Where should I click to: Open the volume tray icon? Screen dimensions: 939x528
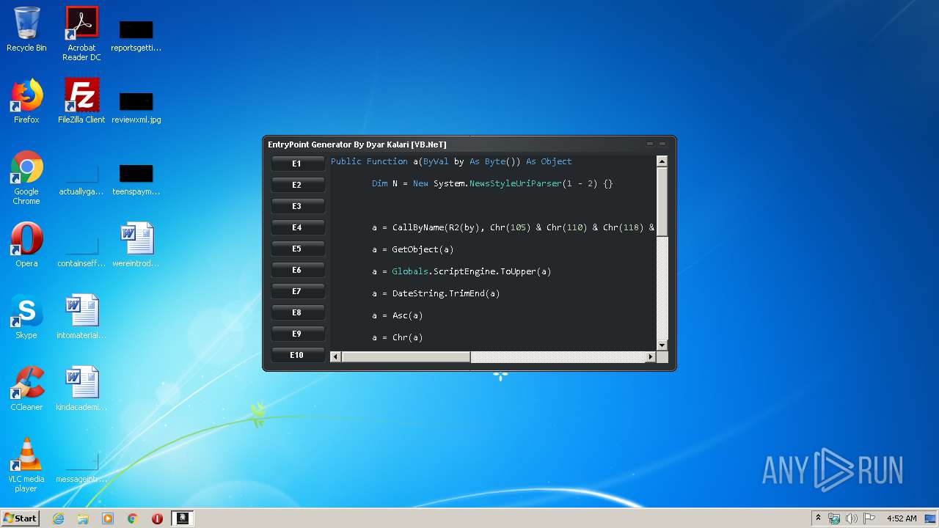click(852, 518)
